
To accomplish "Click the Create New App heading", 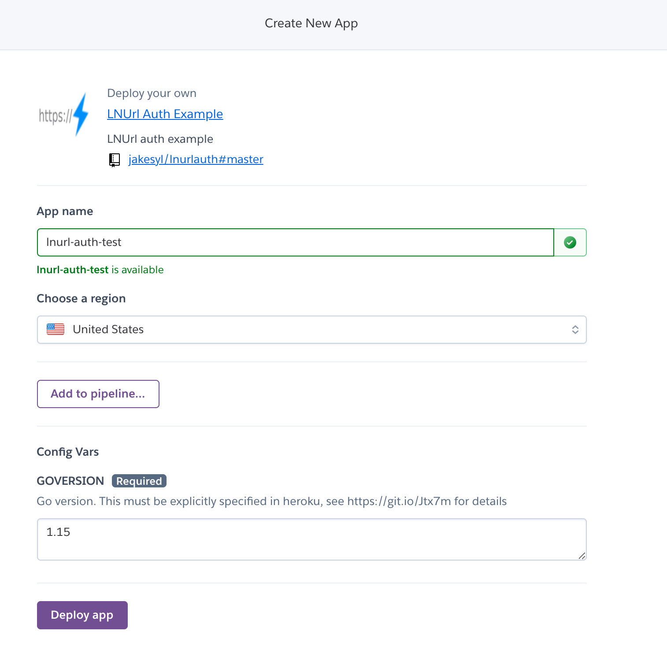I will 311,23.
